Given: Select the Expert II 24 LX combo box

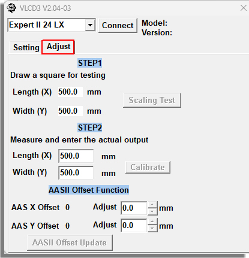Looking at the screenshot, I should coord(52,25).
